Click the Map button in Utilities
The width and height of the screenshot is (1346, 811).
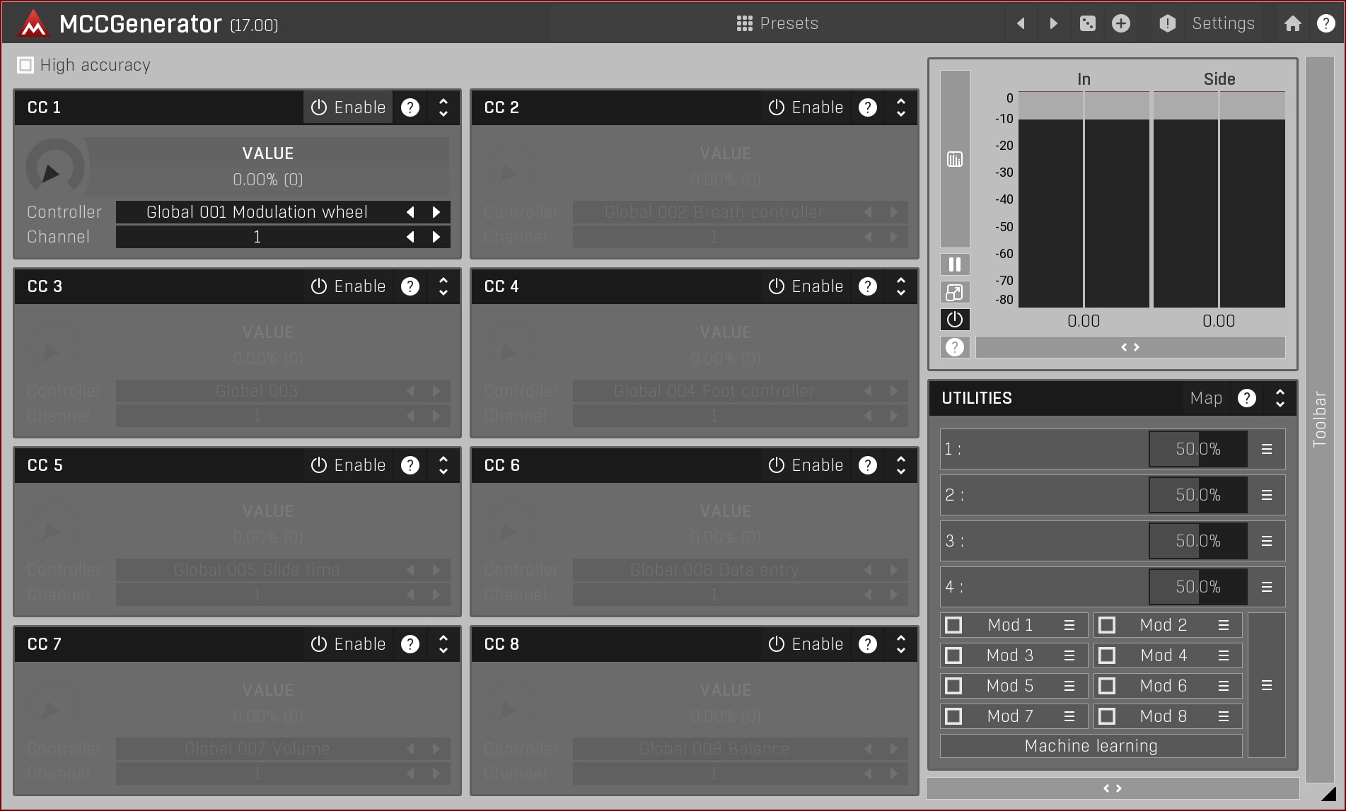click(1206, 398)
